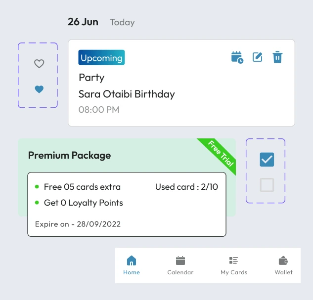This screenshot has height=300, width=313.
Task: Click the reschedule calendar-clock icon
Action: point(237,57)
